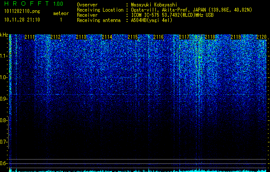This screenshot has height=172, width=270.
Task: Click the 2112 time marker
Action: click(x=55, y=37)
